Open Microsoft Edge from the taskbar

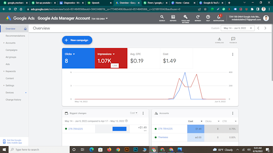point(92,149)
